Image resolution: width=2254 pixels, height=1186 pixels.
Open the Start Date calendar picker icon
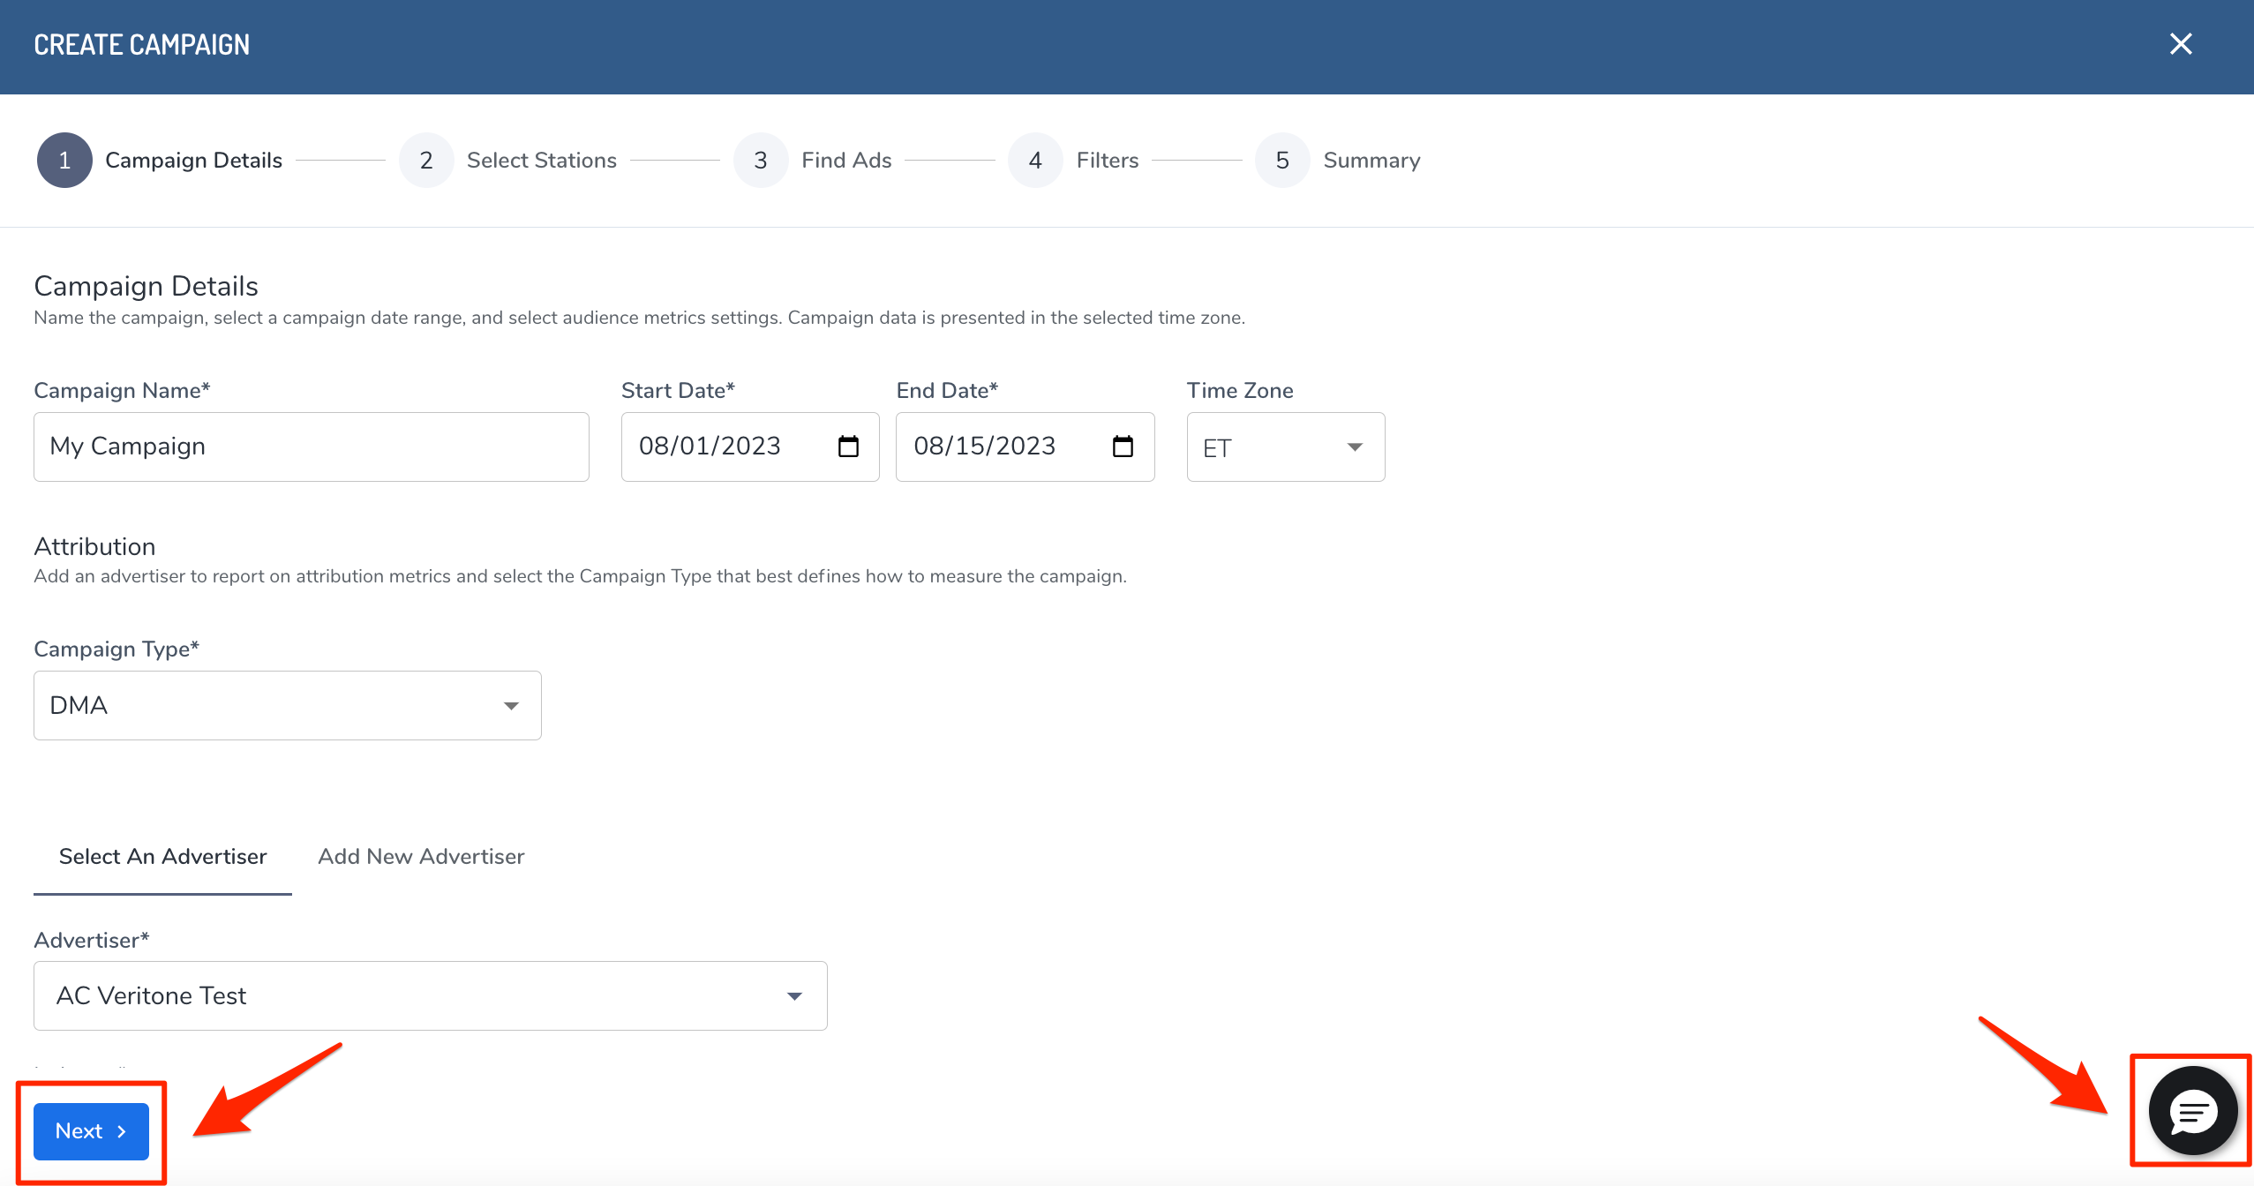click(848, 447)
